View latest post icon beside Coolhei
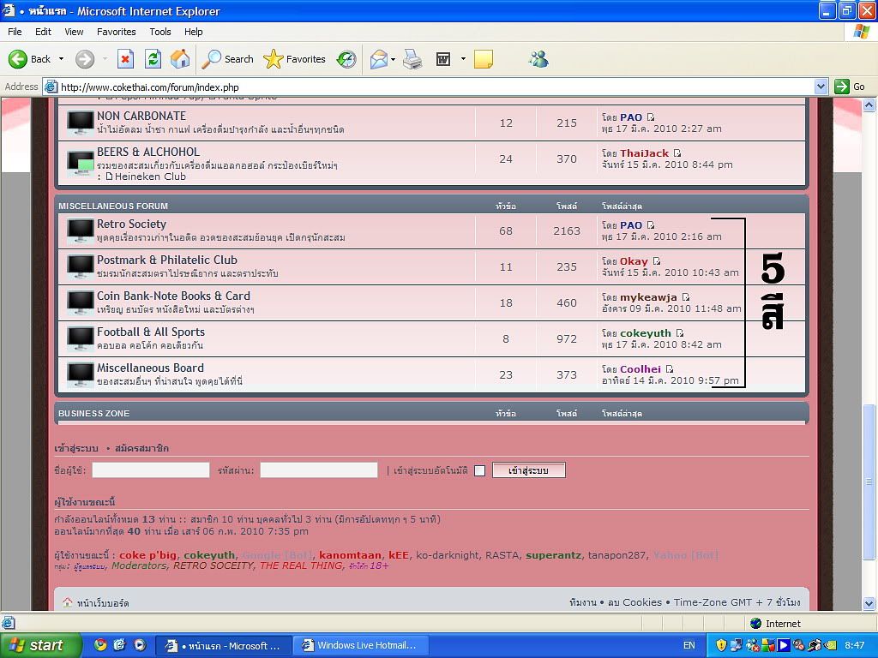The height and width of the screenshot is (658, 878). pyautogui.click(x=670, y=368)
